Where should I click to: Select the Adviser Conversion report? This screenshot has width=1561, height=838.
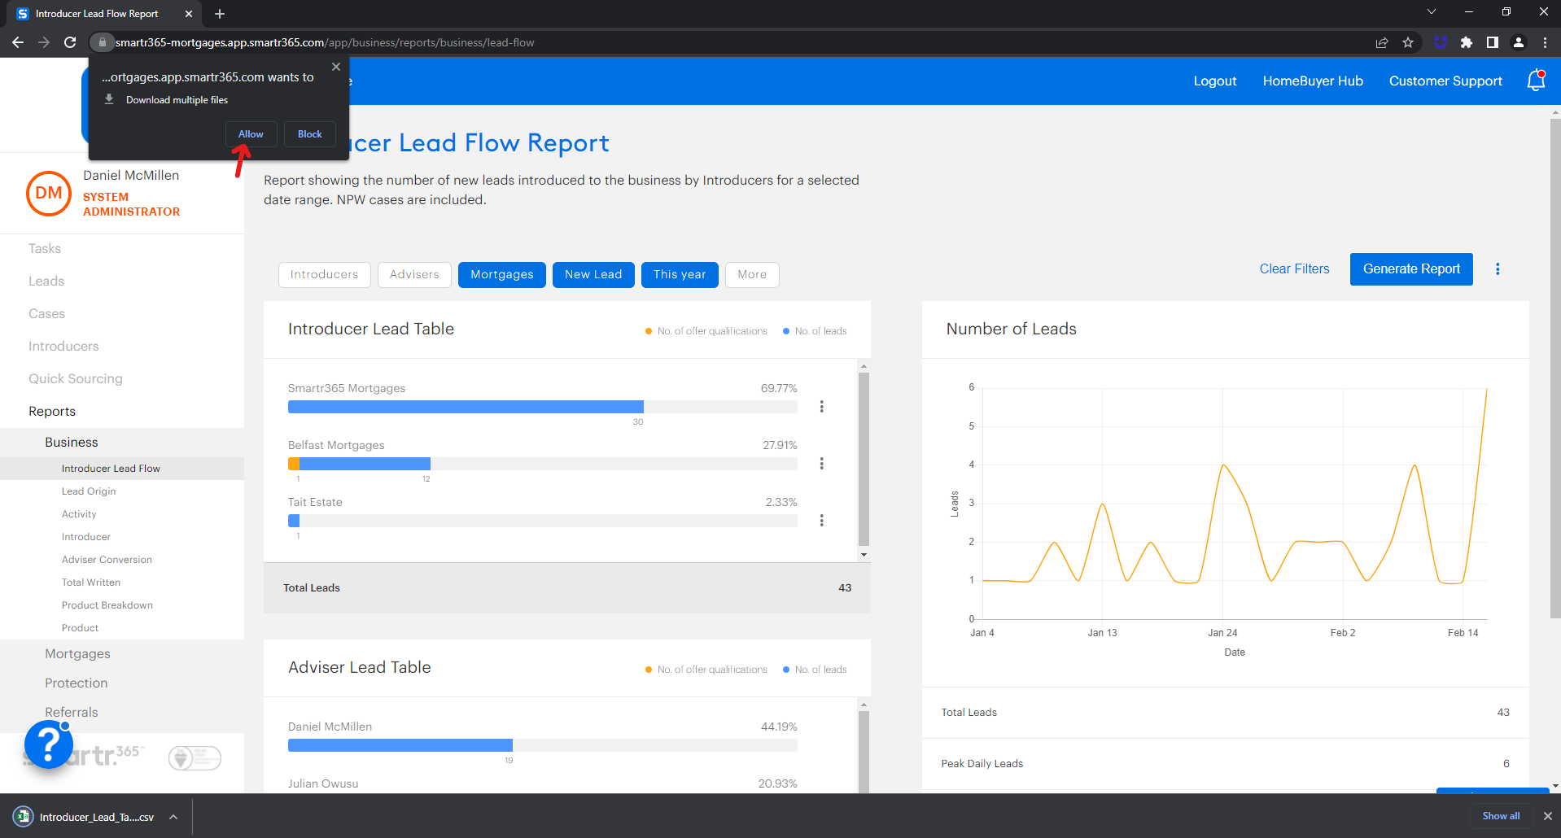(107, 560)
